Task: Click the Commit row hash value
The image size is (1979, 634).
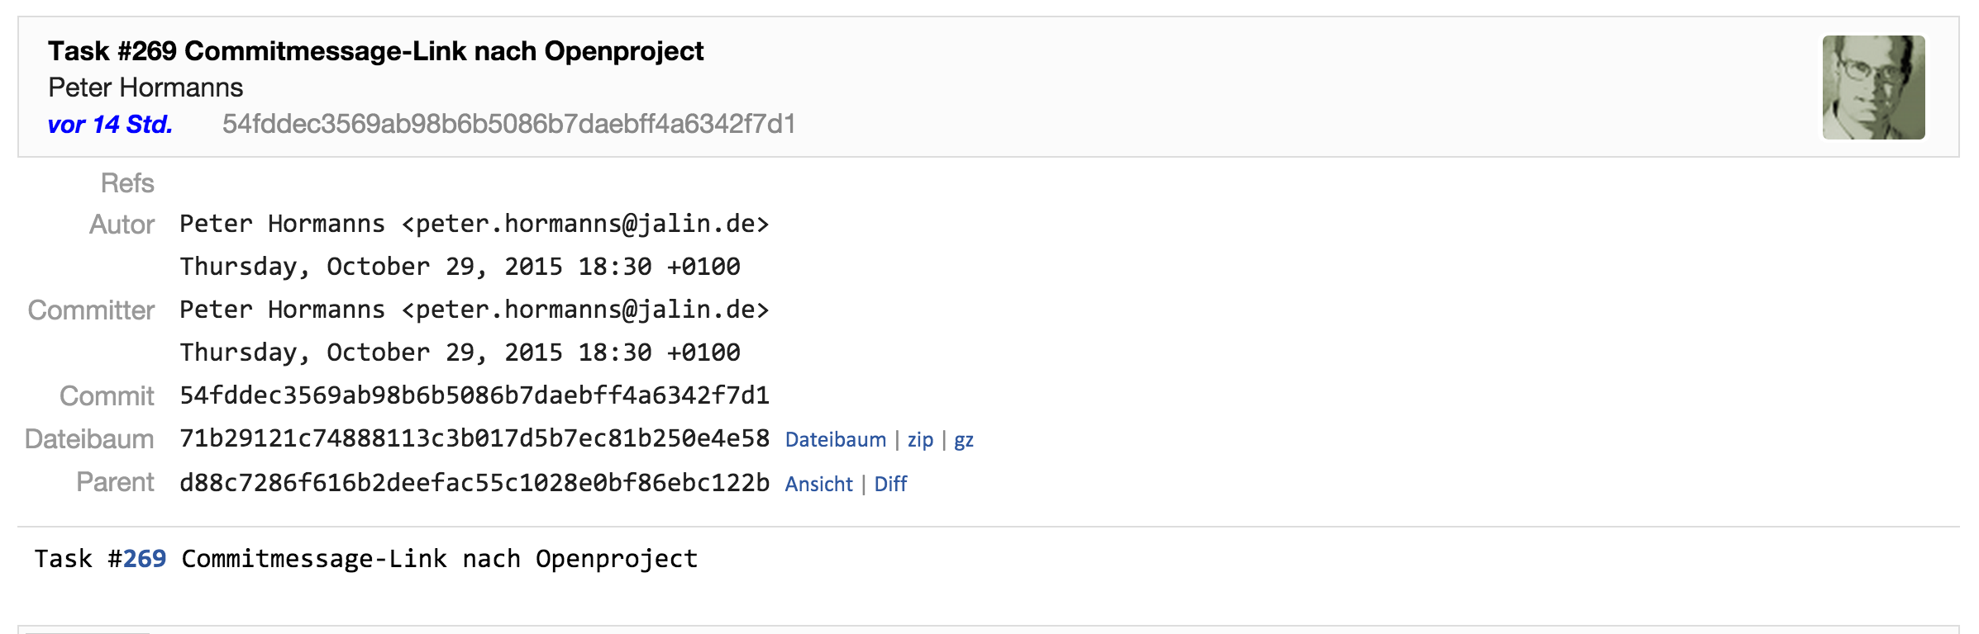Action: 474,395
